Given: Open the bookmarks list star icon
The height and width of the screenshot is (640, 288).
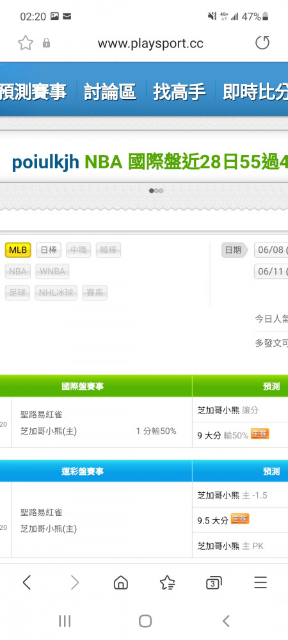Looking at the screenshot, I should coord(167,582).
